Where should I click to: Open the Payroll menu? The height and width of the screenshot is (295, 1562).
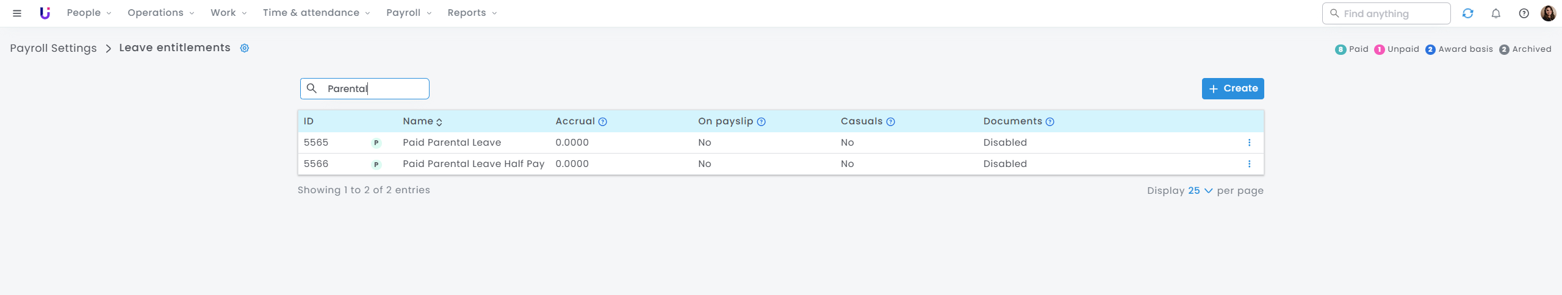(x=409, y=13)
